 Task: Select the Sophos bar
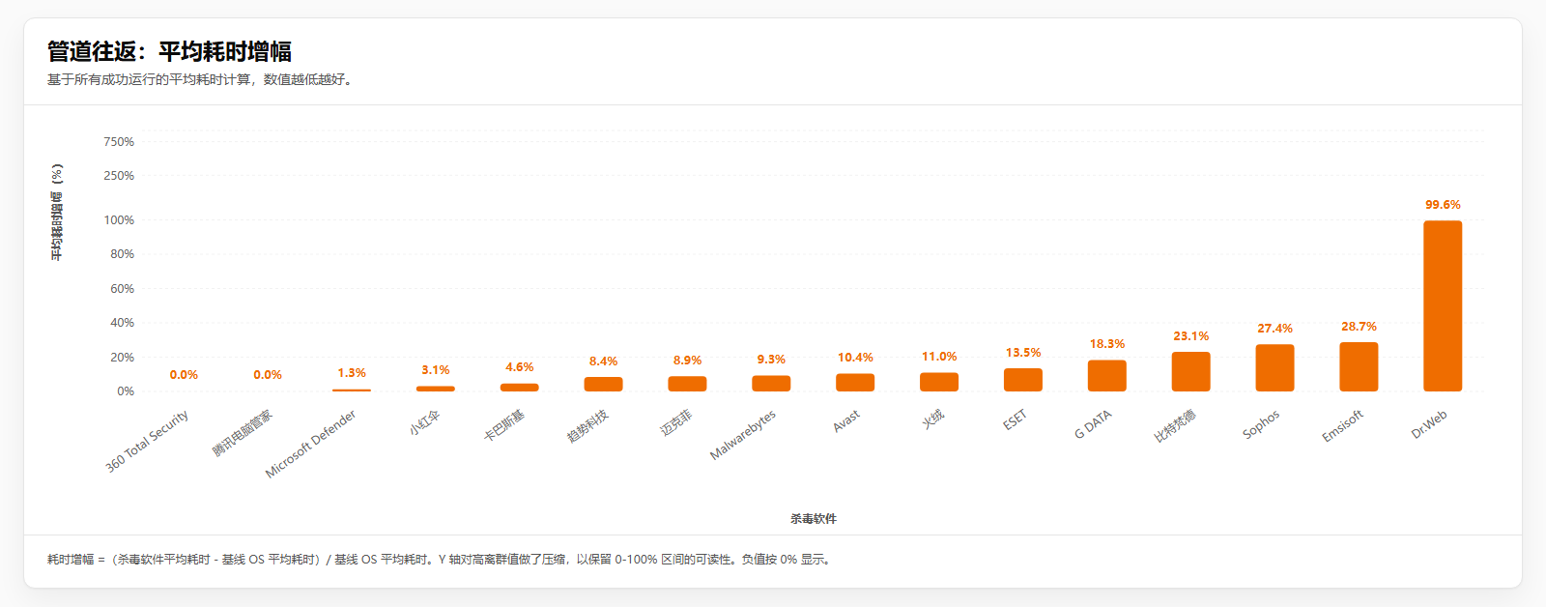click(x=1274, y=367)
